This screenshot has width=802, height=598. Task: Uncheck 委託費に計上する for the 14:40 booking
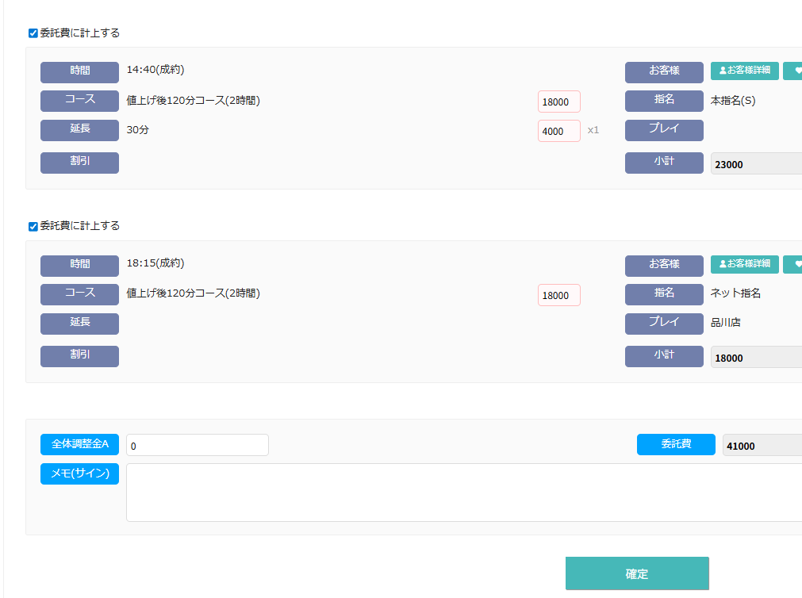coord(33,33)
